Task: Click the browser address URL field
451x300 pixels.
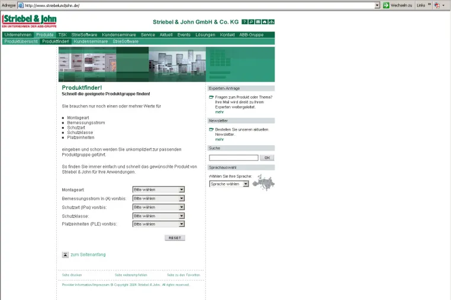Action: [198, 5]
